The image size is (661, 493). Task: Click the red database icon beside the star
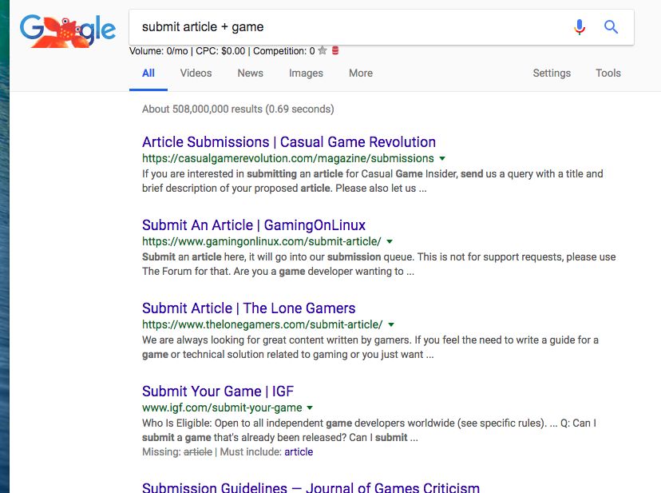click(335, 50)
